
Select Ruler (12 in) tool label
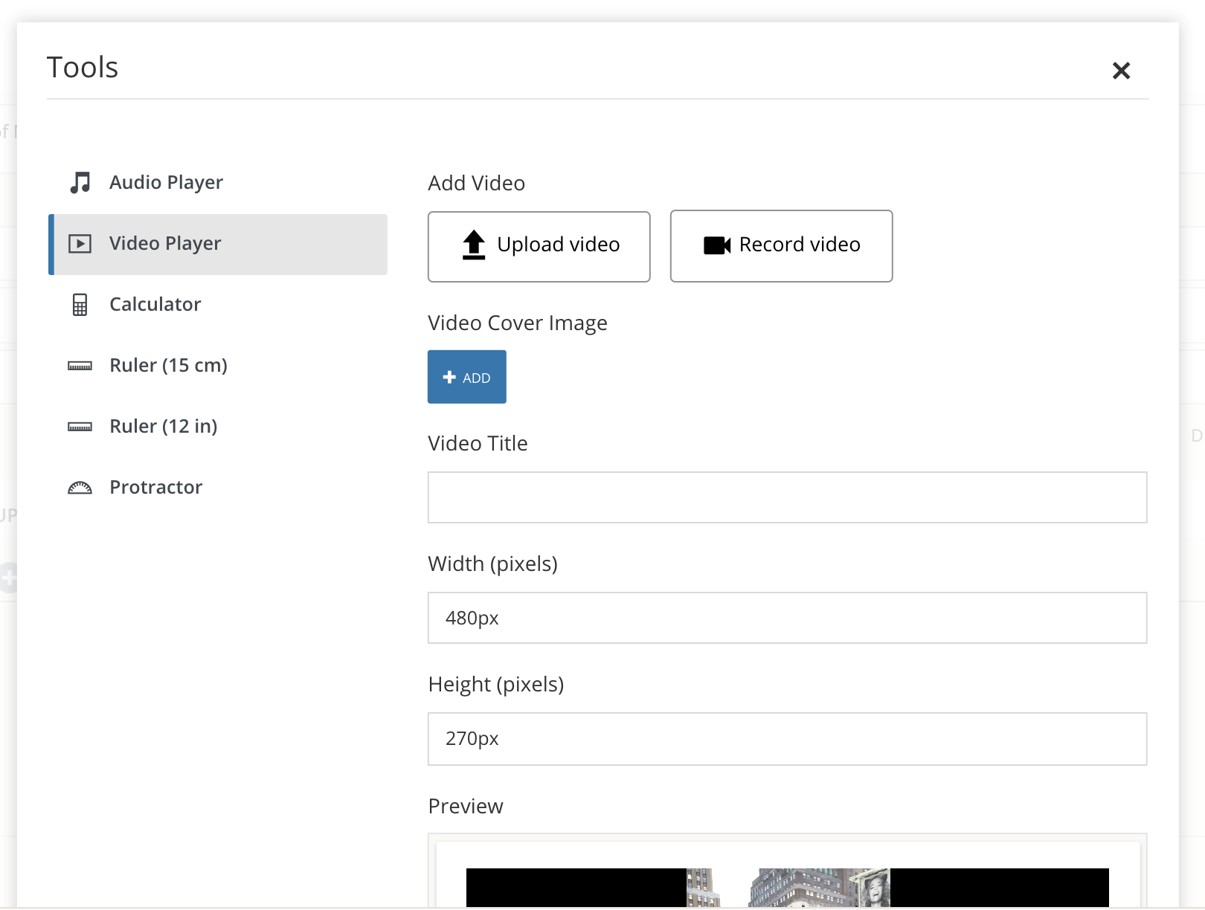(x=163, y=426)
